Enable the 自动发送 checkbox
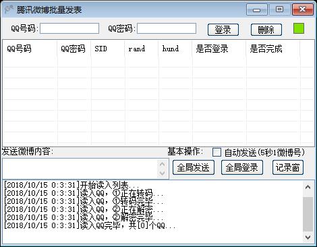317x247 pixels. [x=217, y=153]
